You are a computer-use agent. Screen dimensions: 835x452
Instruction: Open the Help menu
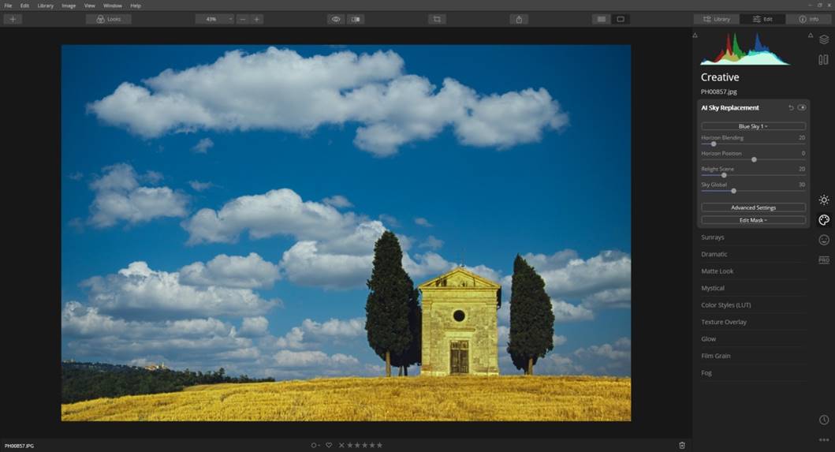click(136, 6)
